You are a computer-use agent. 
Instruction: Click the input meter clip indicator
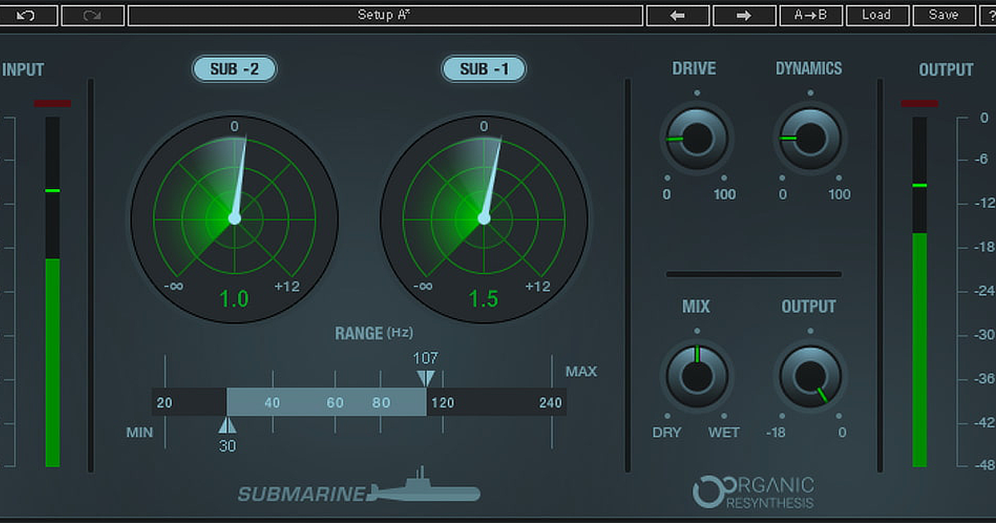tap(52, 104)
